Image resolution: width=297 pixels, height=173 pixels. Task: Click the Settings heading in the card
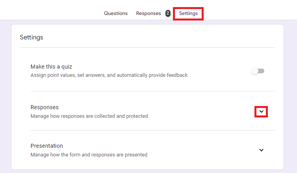pos(32,37)
